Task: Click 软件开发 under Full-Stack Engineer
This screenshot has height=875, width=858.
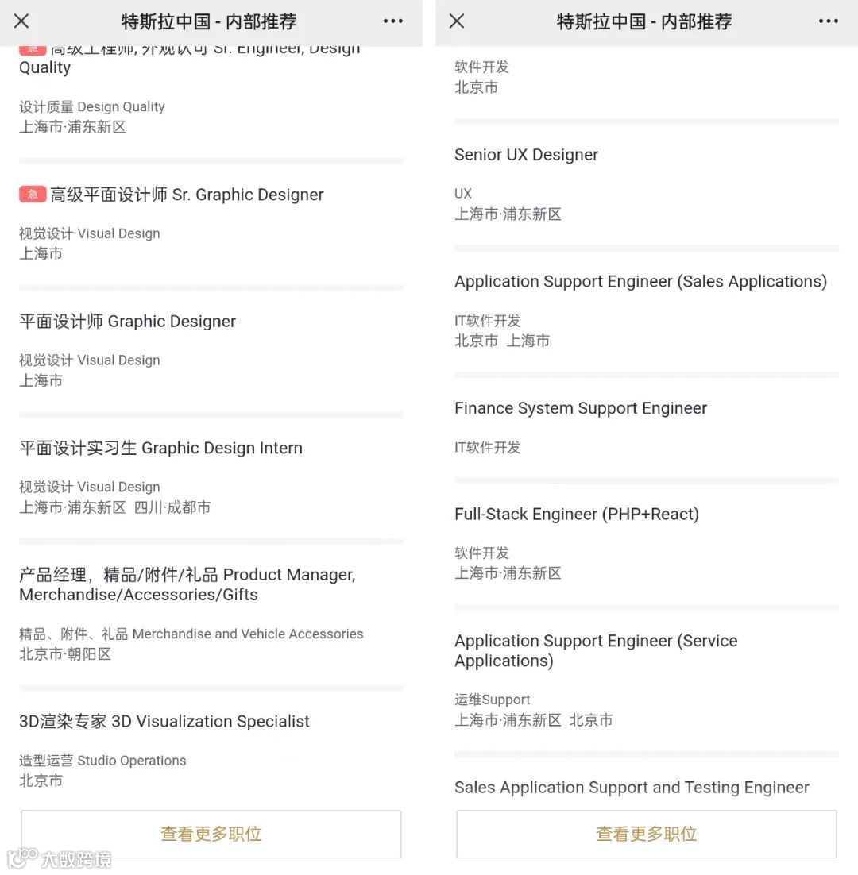Action: pos(481,553)
